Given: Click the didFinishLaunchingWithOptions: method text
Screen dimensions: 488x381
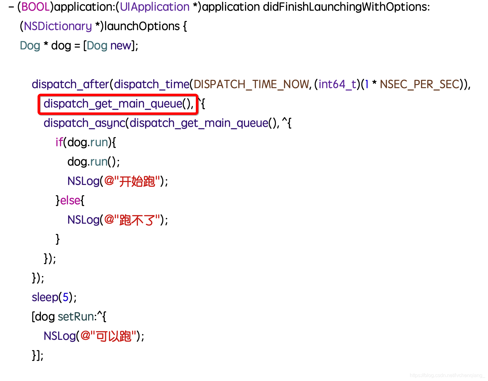Looking at the screenshot, I should coord(346,7).
